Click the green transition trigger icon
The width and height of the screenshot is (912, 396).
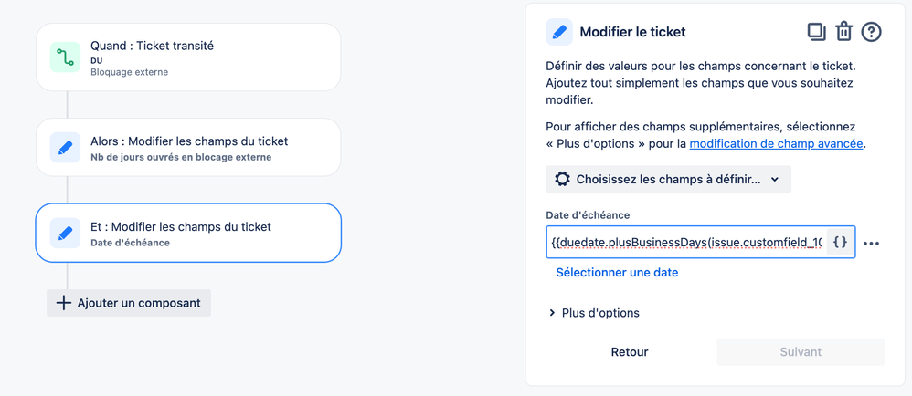click(65, 57)
